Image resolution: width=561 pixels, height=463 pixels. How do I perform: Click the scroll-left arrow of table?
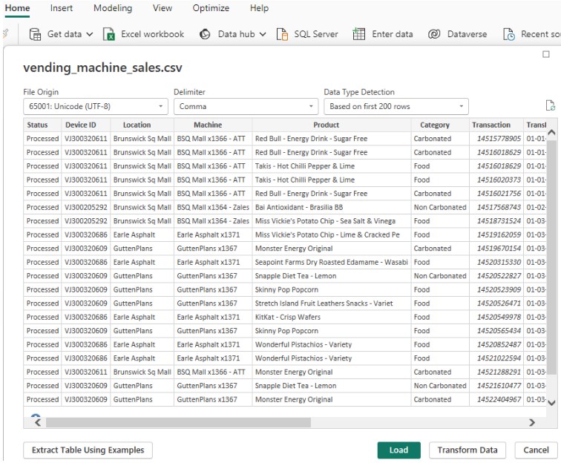38,423
